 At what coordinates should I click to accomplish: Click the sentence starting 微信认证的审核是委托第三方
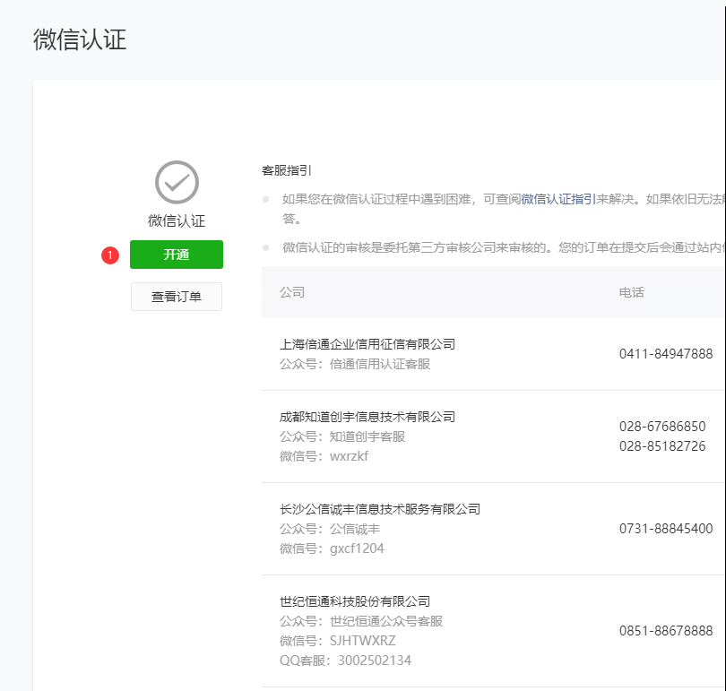(x=504, y=248)
